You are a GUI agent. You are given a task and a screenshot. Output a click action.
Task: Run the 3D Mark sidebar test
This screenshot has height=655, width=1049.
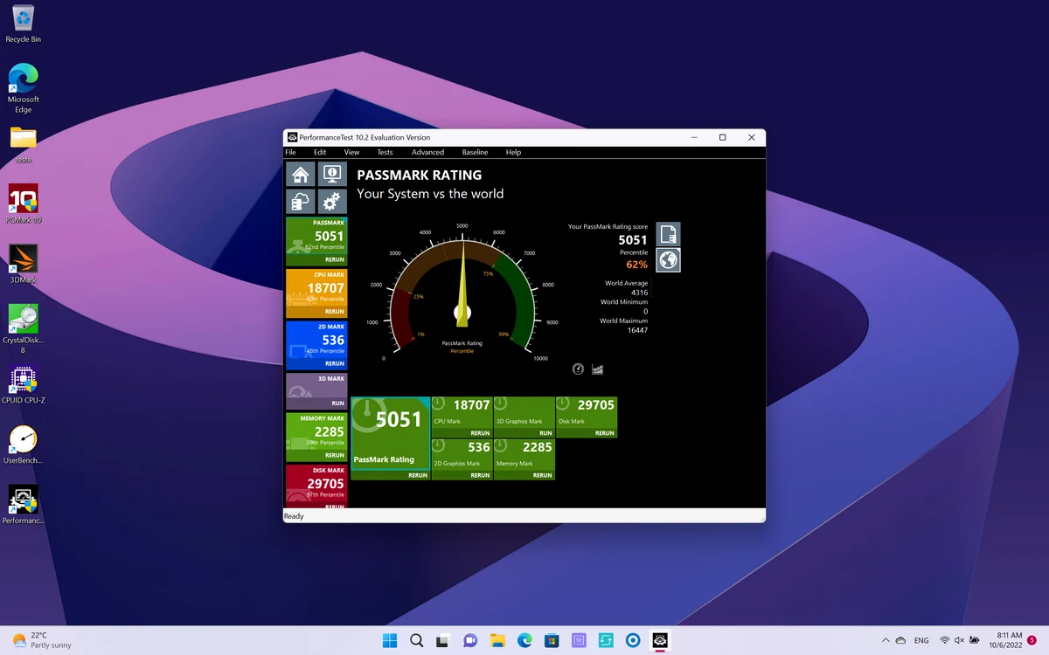[x=338, y=403]
